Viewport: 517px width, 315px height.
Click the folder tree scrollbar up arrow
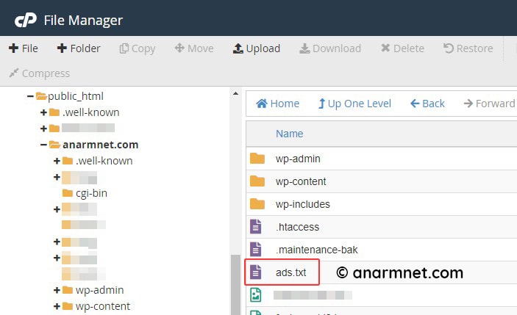[236, 93]
